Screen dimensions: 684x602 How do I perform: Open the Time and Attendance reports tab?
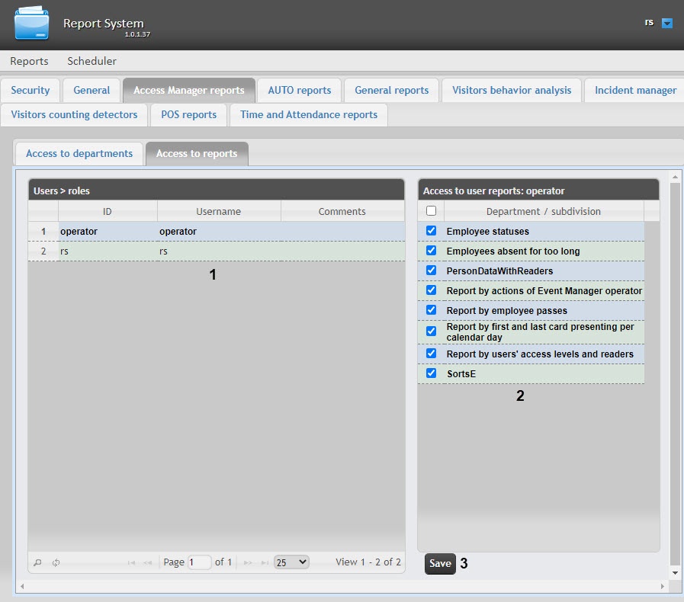[308, 114]
